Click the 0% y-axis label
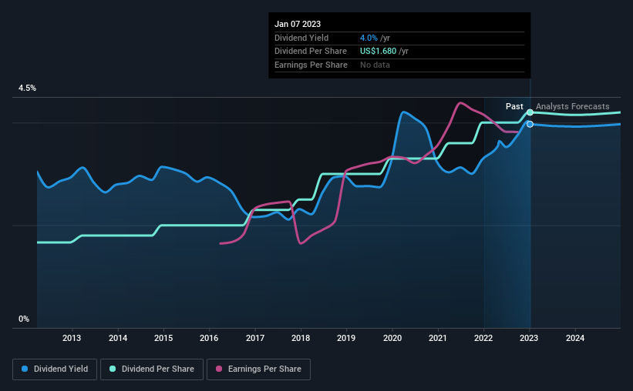The width and height of the screenshot is (633, 391). coord(24,319)
